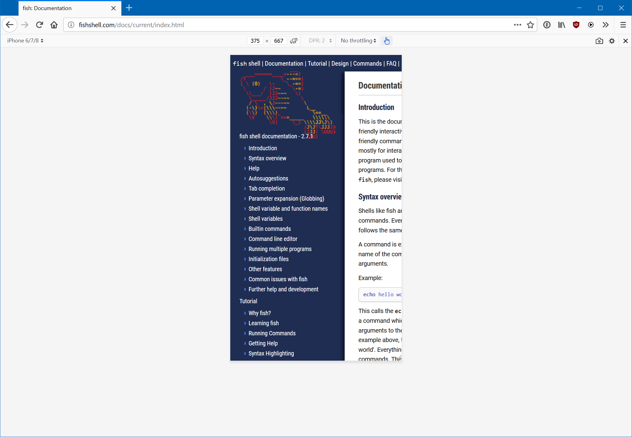Open the Firefox application menu
Screen dimensions: 632x437
coord(623,25)
